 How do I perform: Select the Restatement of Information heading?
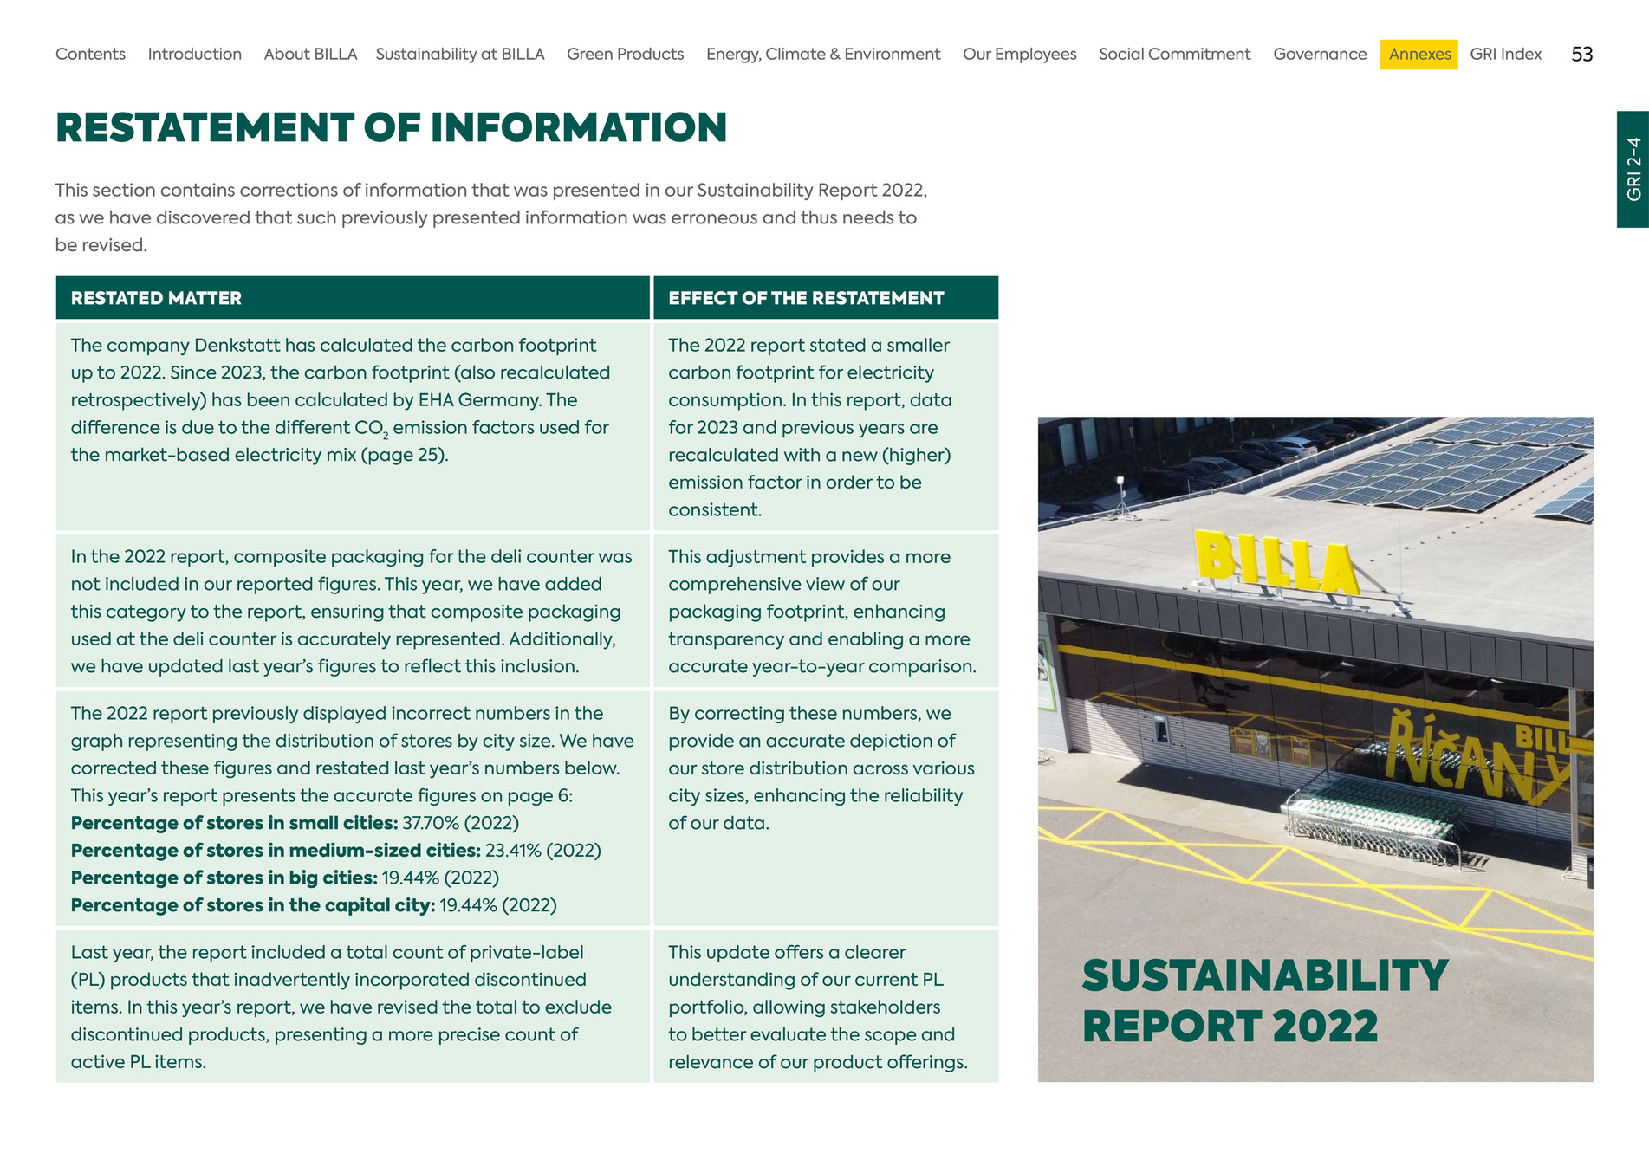pos(392,127)
